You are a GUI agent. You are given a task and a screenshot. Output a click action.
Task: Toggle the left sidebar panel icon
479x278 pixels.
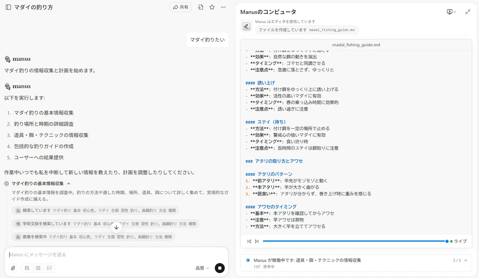tap(8, 7)
